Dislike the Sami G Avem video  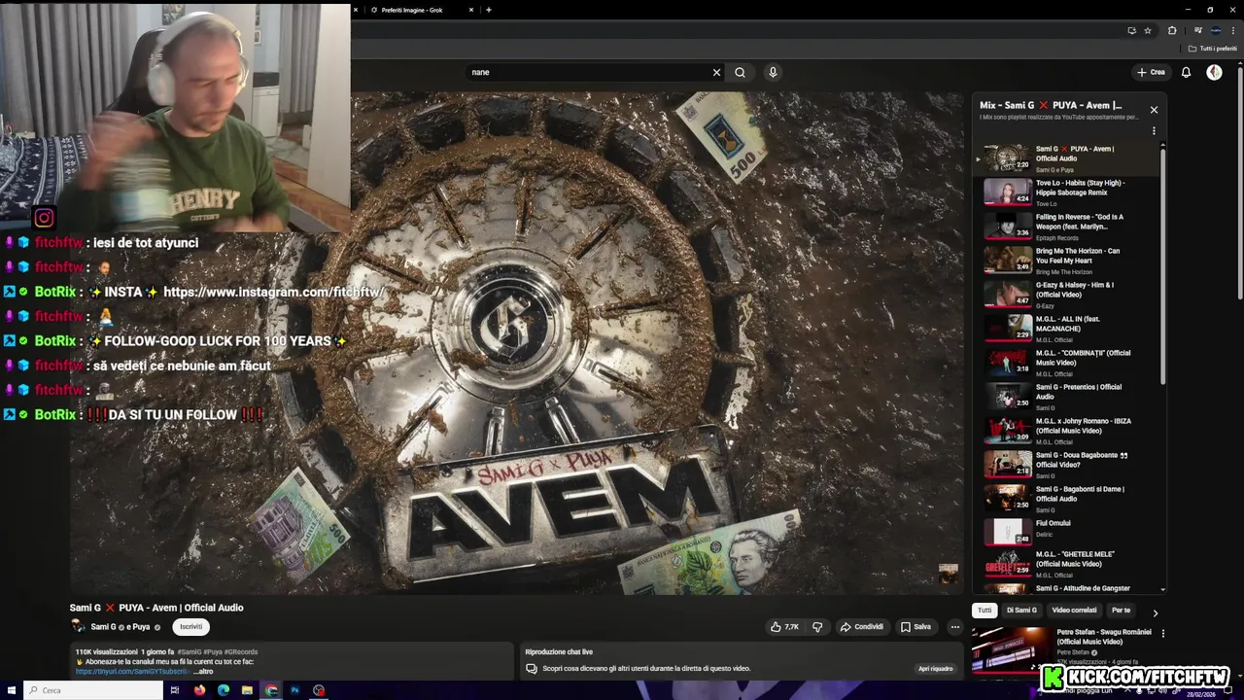817,627
